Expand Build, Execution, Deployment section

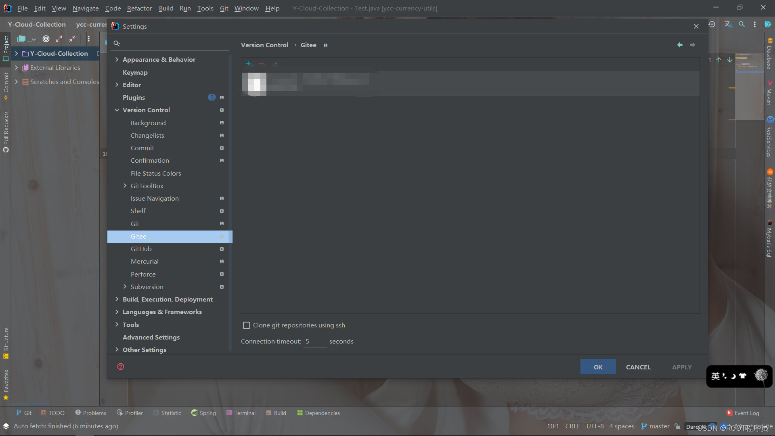click(117, 300)
